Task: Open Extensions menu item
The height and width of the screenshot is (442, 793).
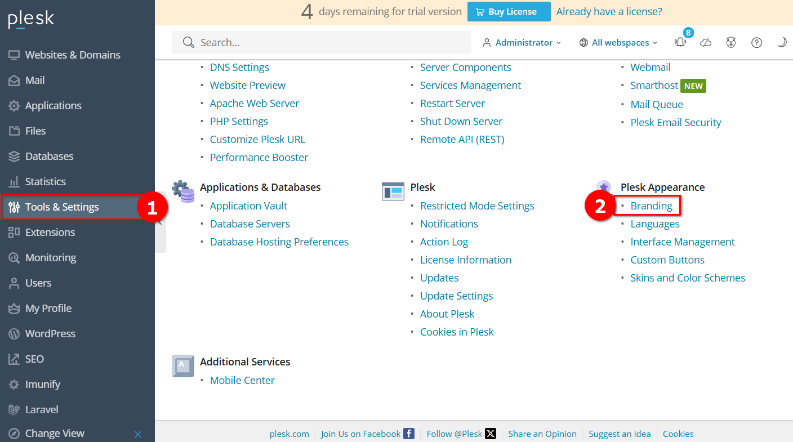Action: [77, 233]
